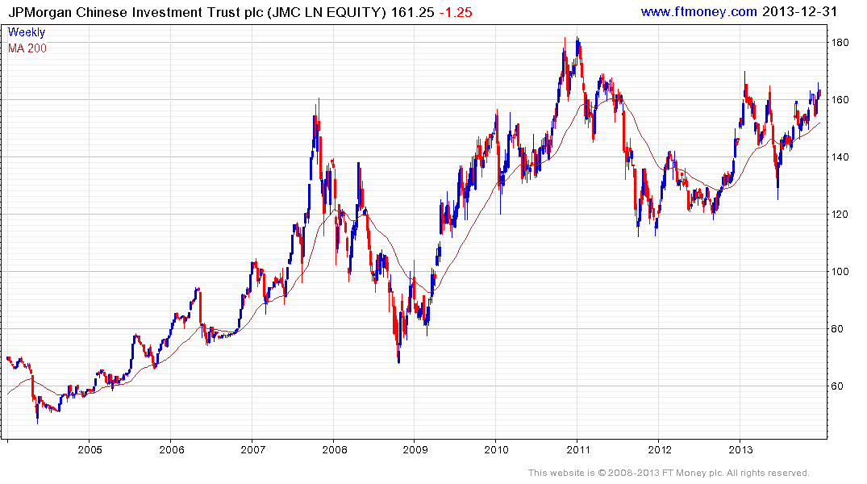Click the 2010 year label on x-axis
The height and width of the screenshot is (484, 867).
coord(497,449)
